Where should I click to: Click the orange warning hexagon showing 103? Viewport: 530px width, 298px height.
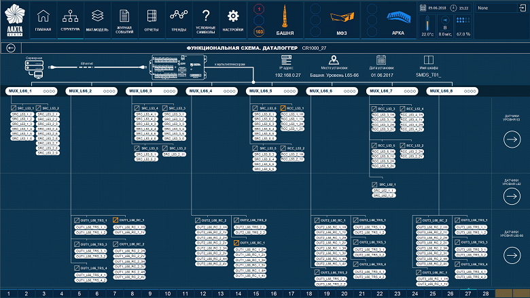(x=259, y=32)
